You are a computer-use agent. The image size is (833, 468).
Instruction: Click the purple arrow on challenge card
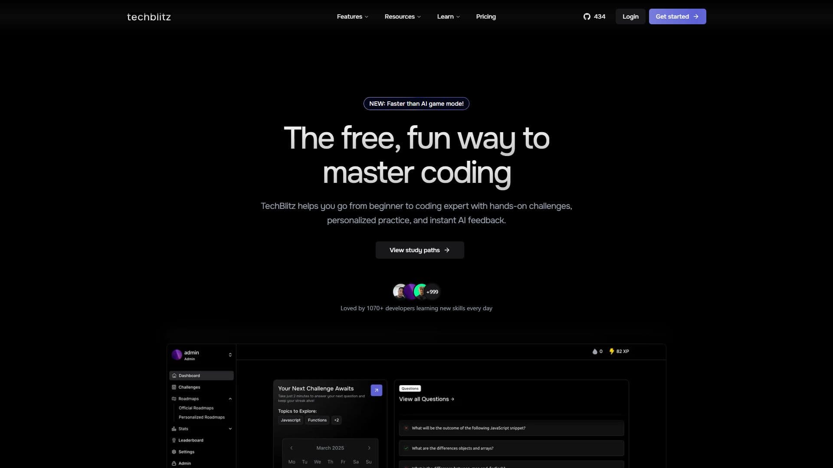(x=376, y=390)
